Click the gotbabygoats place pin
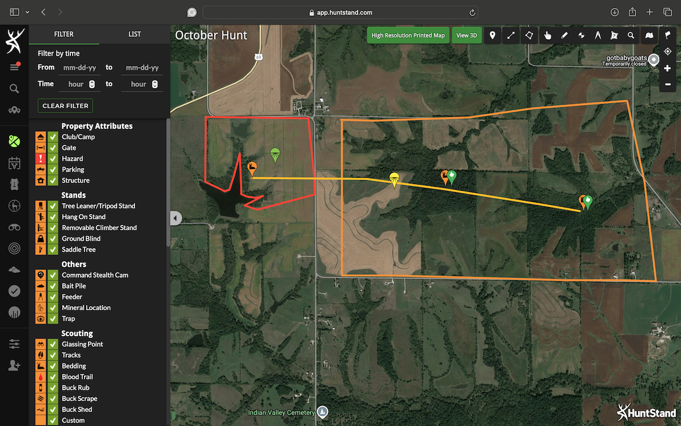 click(654, 59)
